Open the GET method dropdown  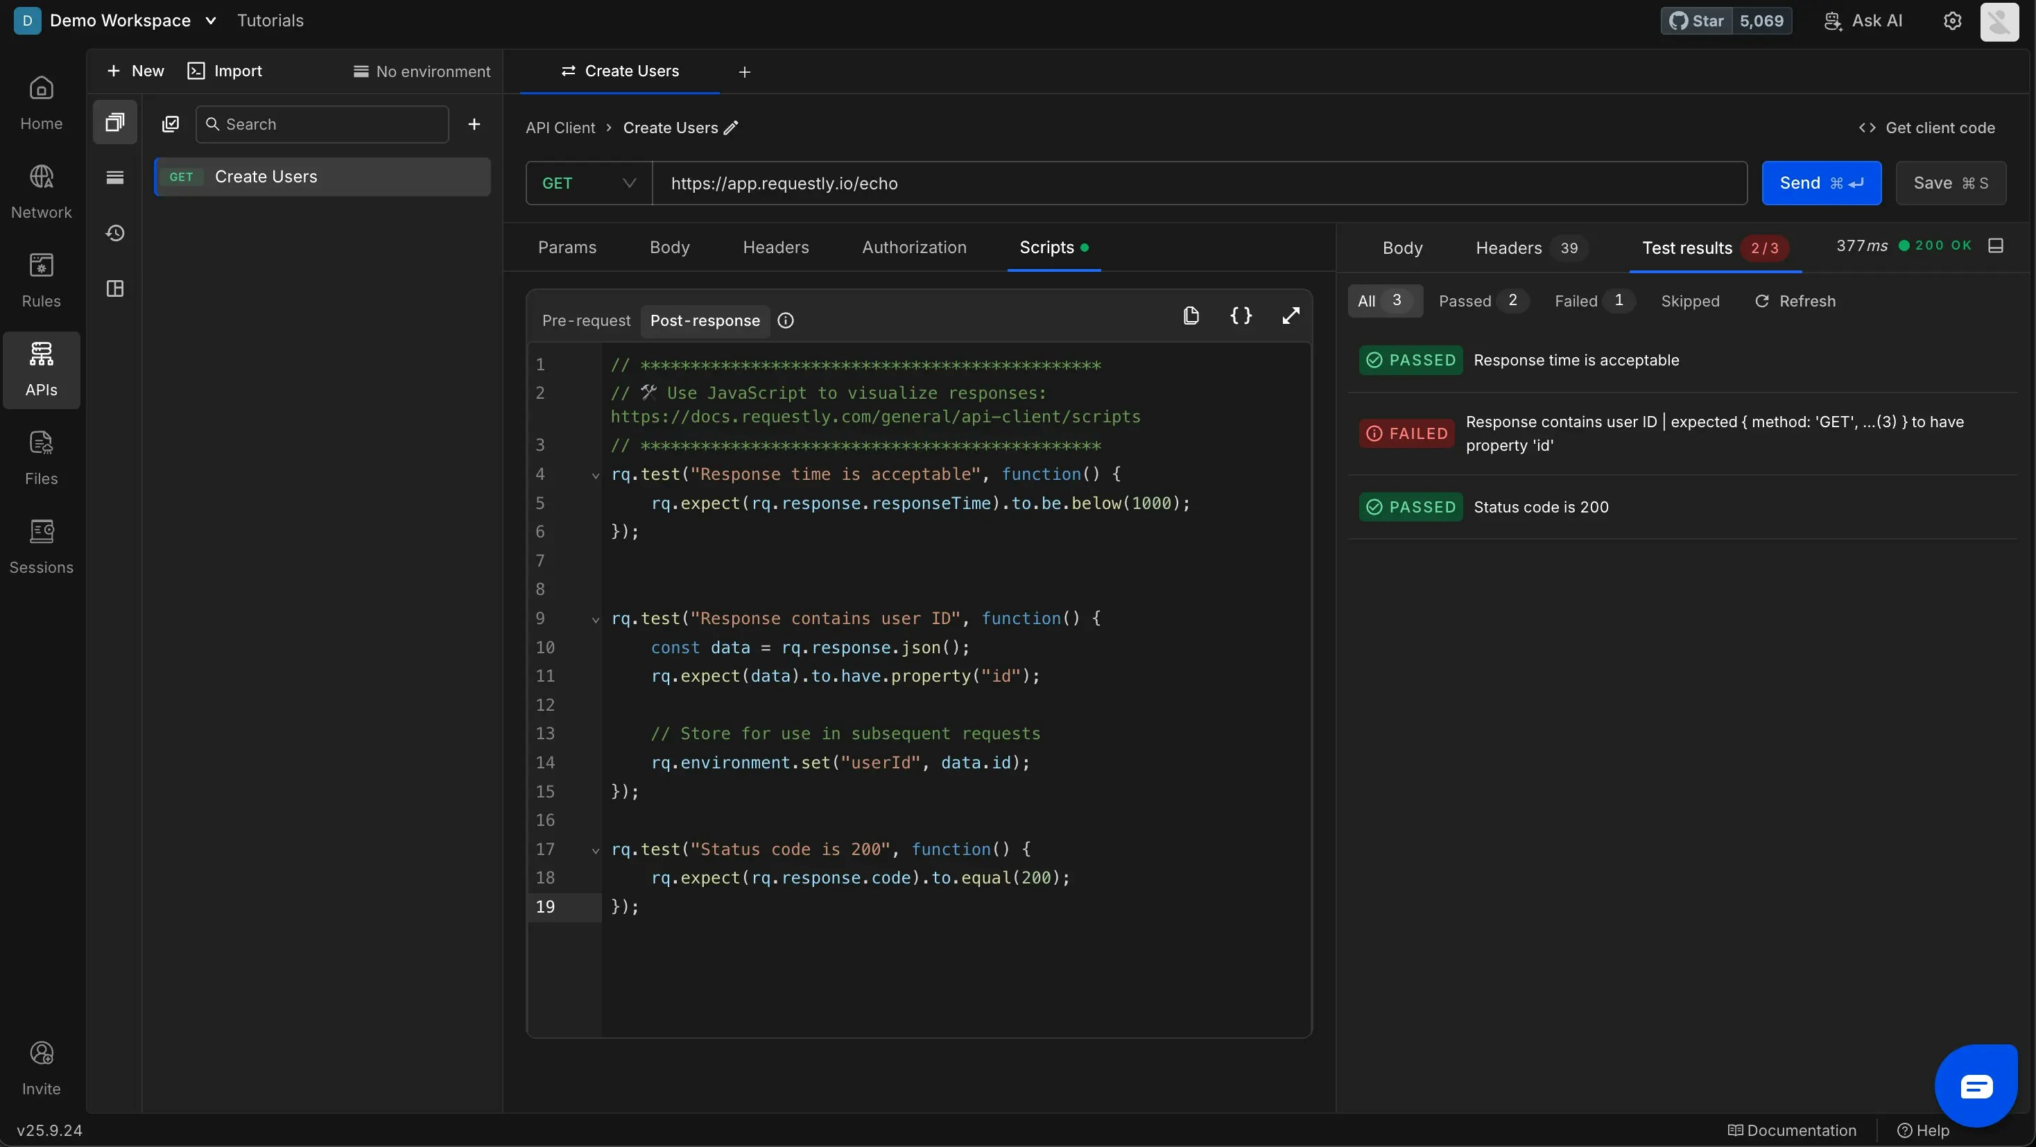589,183
